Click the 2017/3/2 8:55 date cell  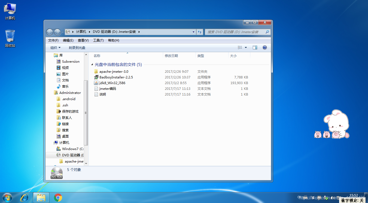tap(176, 83)
